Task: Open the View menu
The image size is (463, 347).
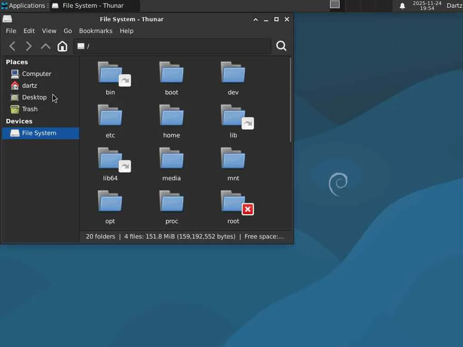Action: (x=49, y=31)
